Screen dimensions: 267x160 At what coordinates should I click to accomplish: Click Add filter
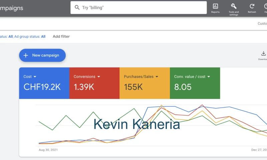61,36
